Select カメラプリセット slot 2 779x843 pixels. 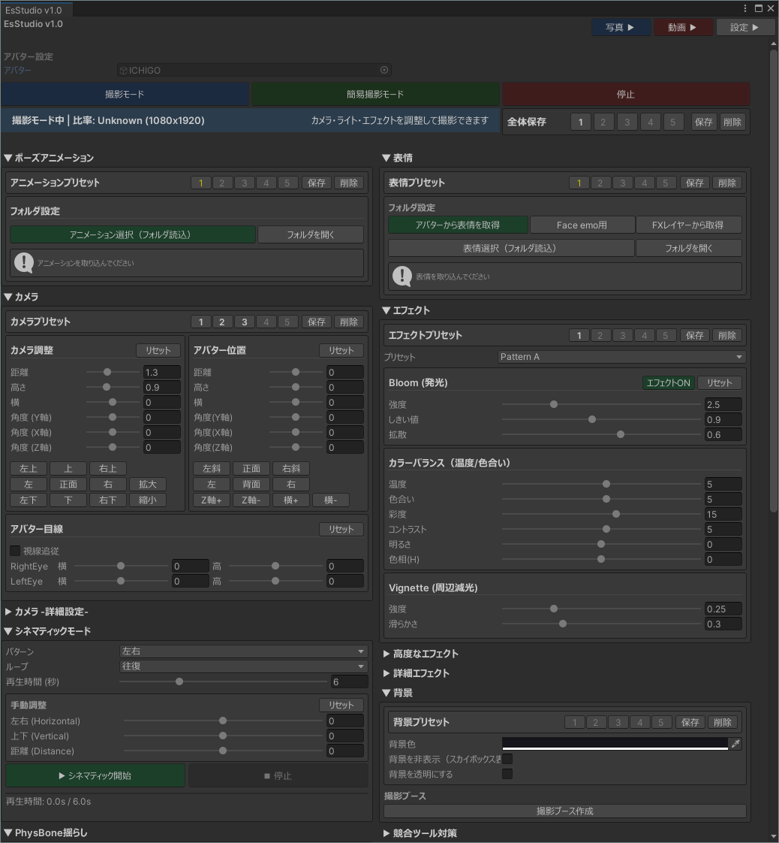tap(221, 322)
